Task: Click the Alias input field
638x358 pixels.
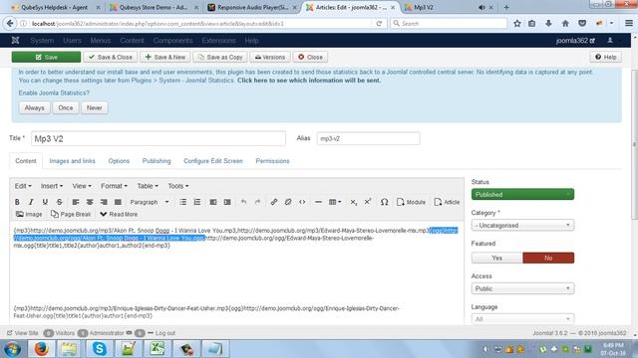Action: pos(368,138)
